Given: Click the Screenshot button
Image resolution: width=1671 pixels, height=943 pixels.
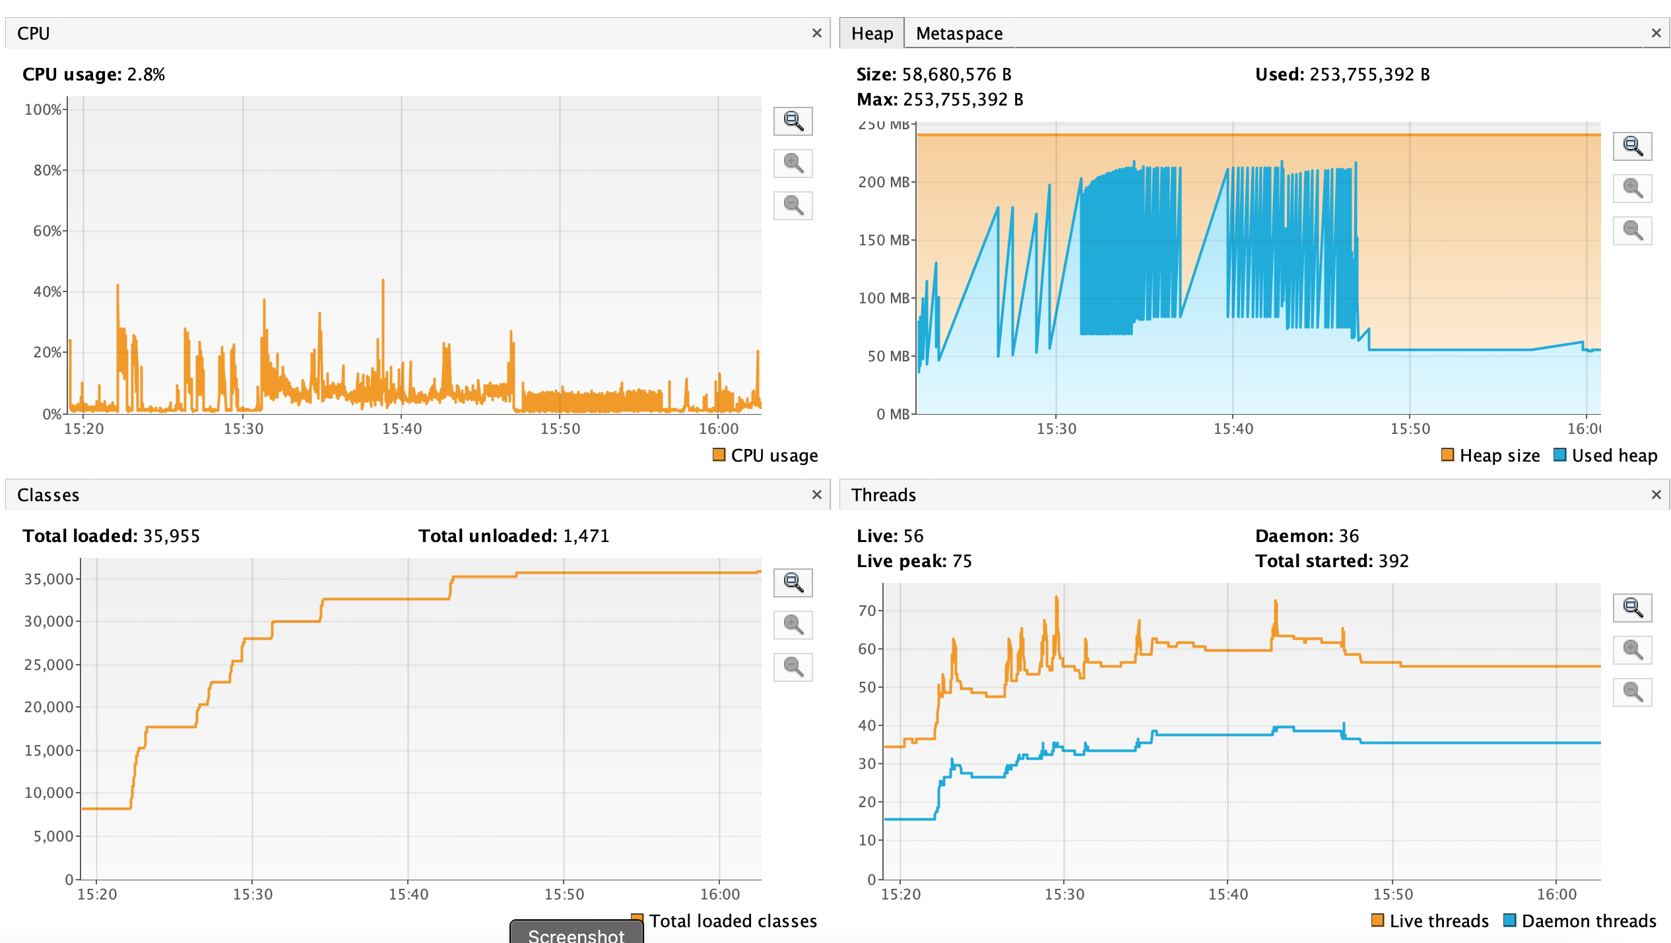Looking at the screenshot, I should (x=575, y=934).
